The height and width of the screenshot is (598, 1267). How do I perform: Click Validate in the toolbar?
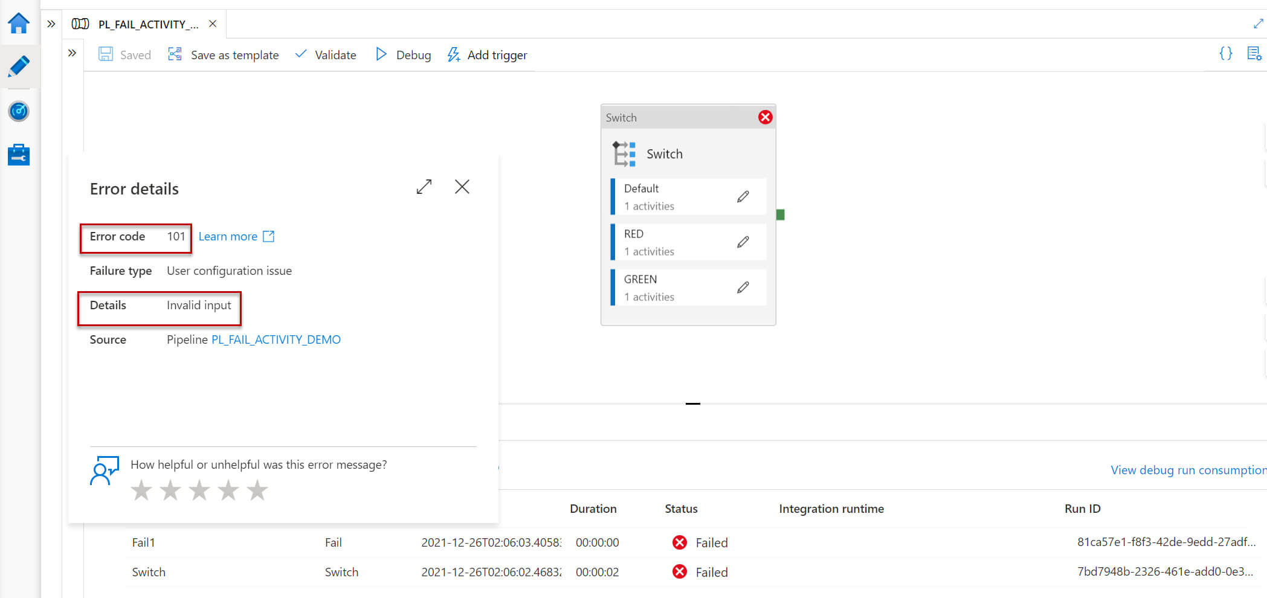pos(326,55)
